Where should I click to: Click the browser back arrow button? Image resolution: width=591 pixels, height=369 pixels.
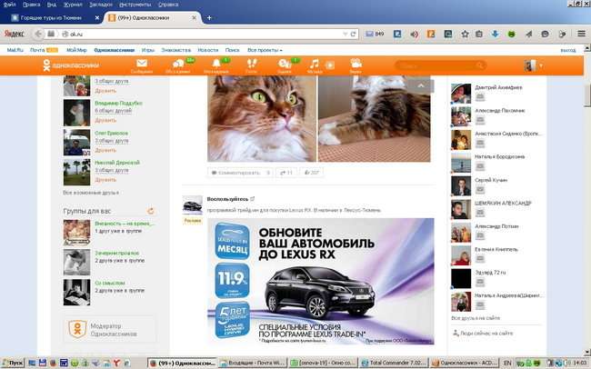point(38,34)
